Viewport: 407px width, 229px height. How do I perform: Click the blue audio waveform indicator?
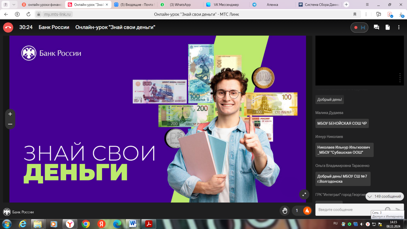click(x=363, y=27)
